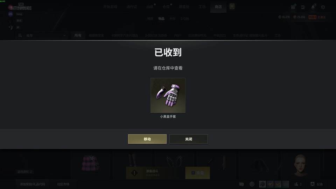The width and height of the screenshot is (336, 189).
Task: Expand the 推荐 sort dropdown
Action: [x=42, y=36]
